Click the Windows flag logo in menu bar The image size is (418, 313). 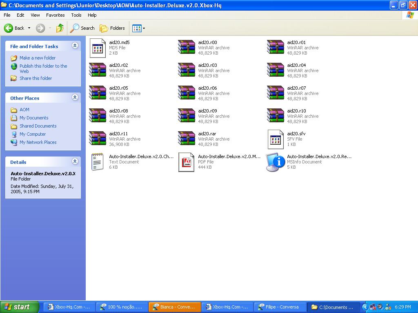click(x=410, y=15)
